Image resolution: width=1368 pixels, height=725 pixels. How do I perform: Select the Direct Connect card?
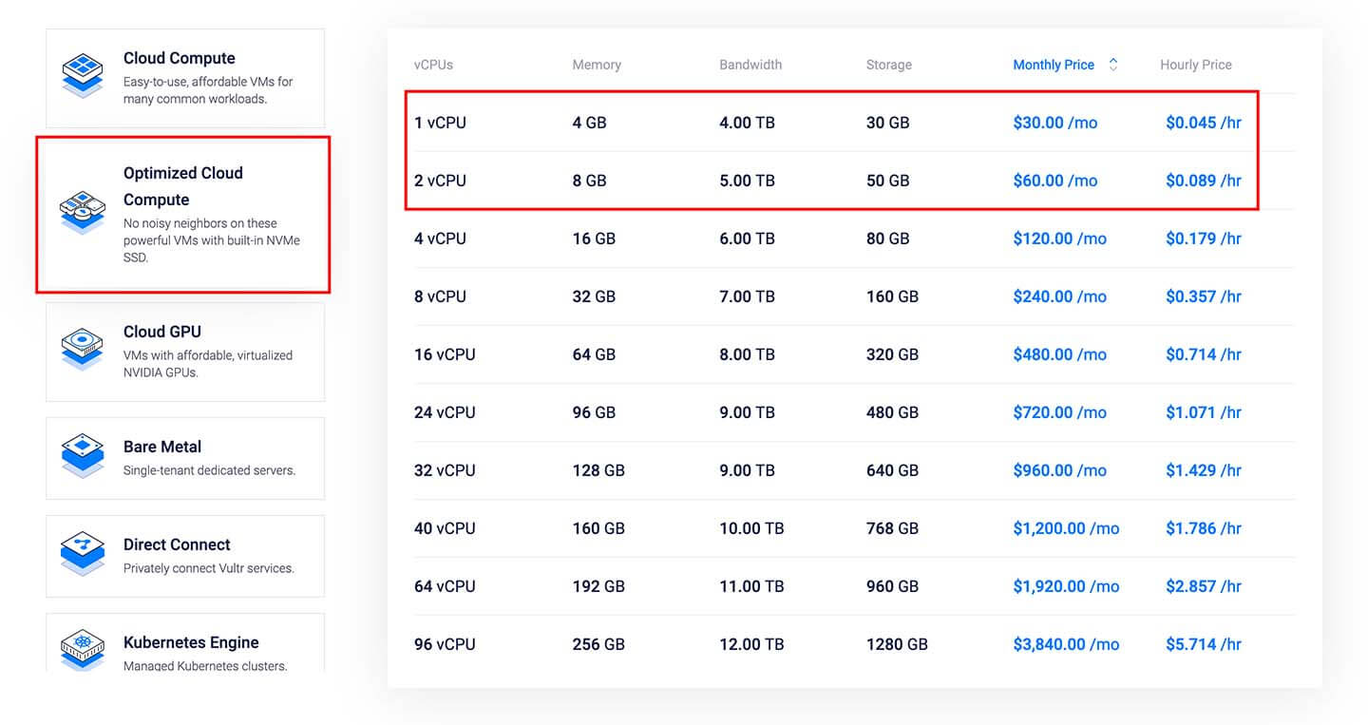coord(185,556)
